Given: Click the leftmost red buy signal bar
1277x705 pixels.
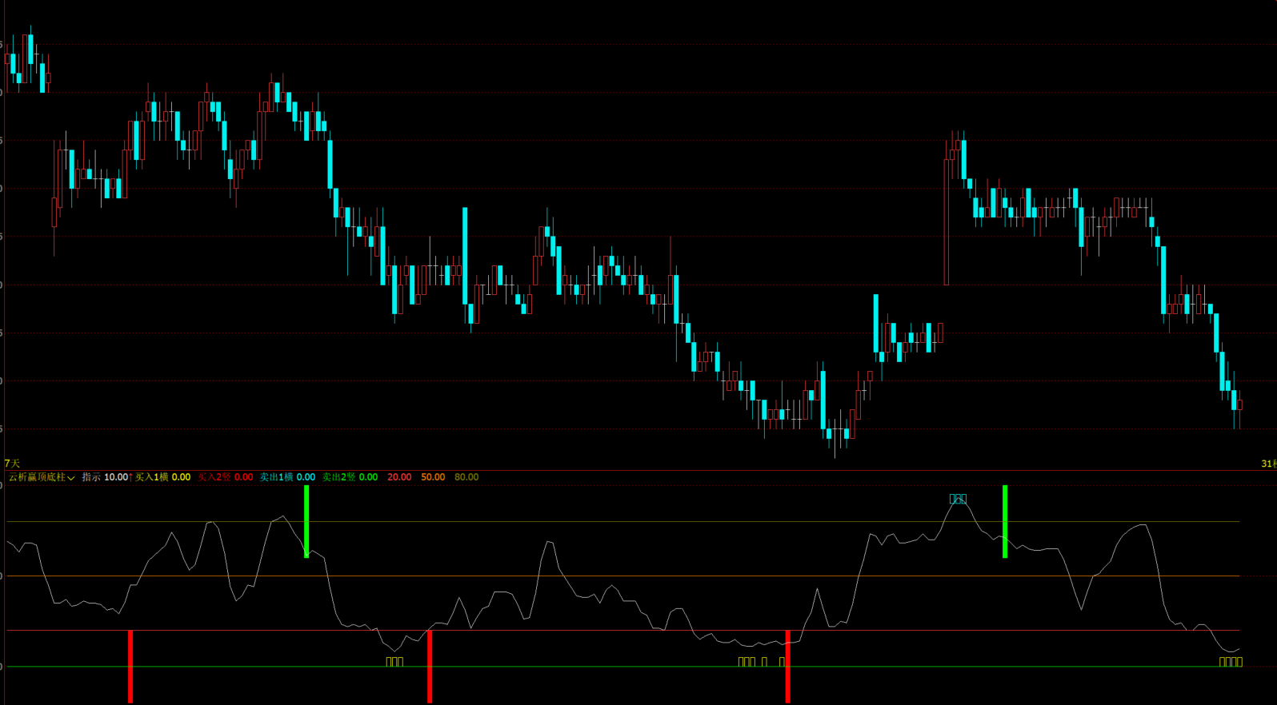Looking at the screenshot, I should coord(130,667).
